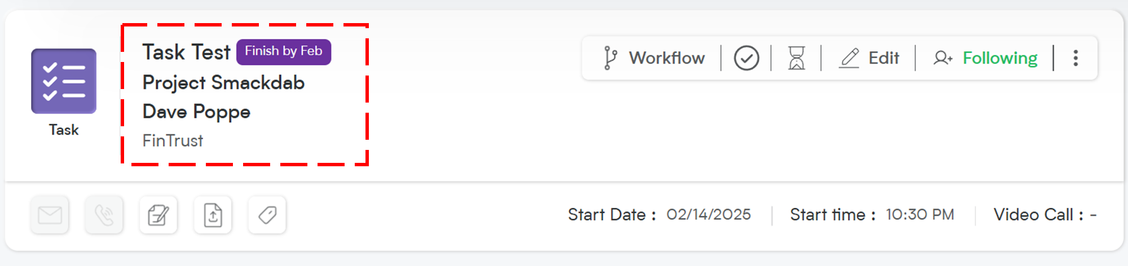Image resolution: width=1128 pixels, height=266 pixels.
Task: Click the pencil Edit icon
Action: [849, 58]
